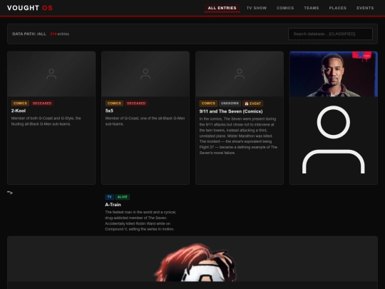Image resolution: width=385 pixels, height=289 pixels.
Task: Click the A-Train description paragraph
Action: click(140, 220)
